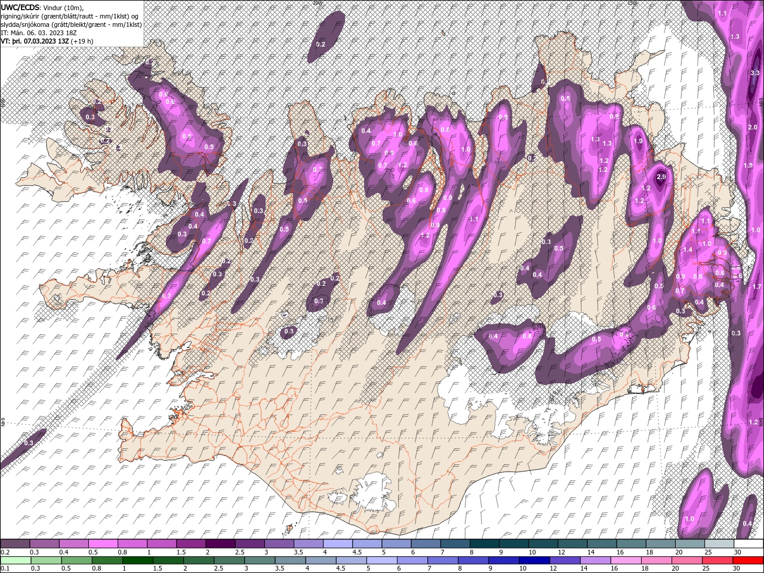Select the 14 swatch in the lower rain scale
This screenshot has width=764, height=573.
click(595, 560)
